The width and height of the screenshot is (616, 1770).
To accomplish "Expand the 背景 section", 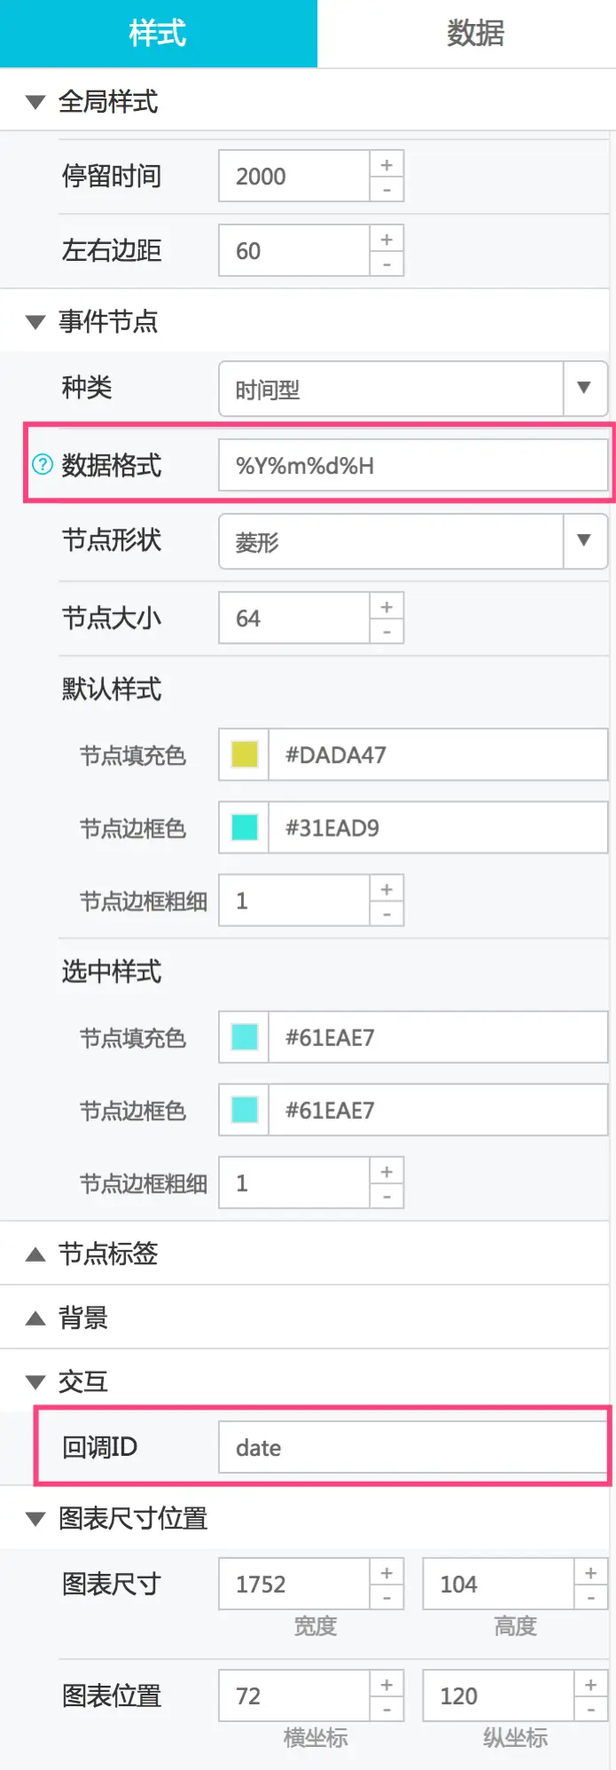I will (x=35, y=1318).
